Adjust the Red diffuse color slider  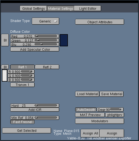[x=35, y=36]
